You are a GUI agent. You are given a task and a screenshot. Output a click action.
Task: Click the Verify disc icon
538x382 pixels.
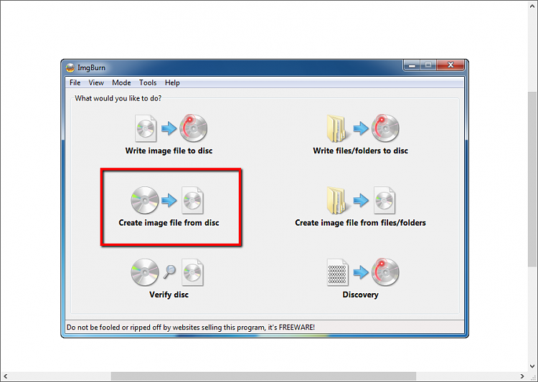click(x=167, y=272)
